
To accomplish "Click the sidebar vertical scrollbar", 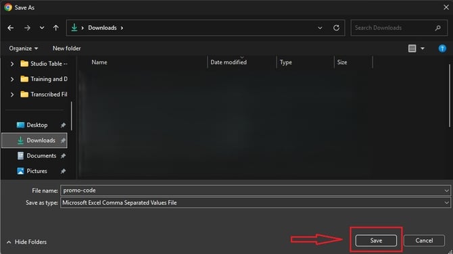I will point(72,116).
